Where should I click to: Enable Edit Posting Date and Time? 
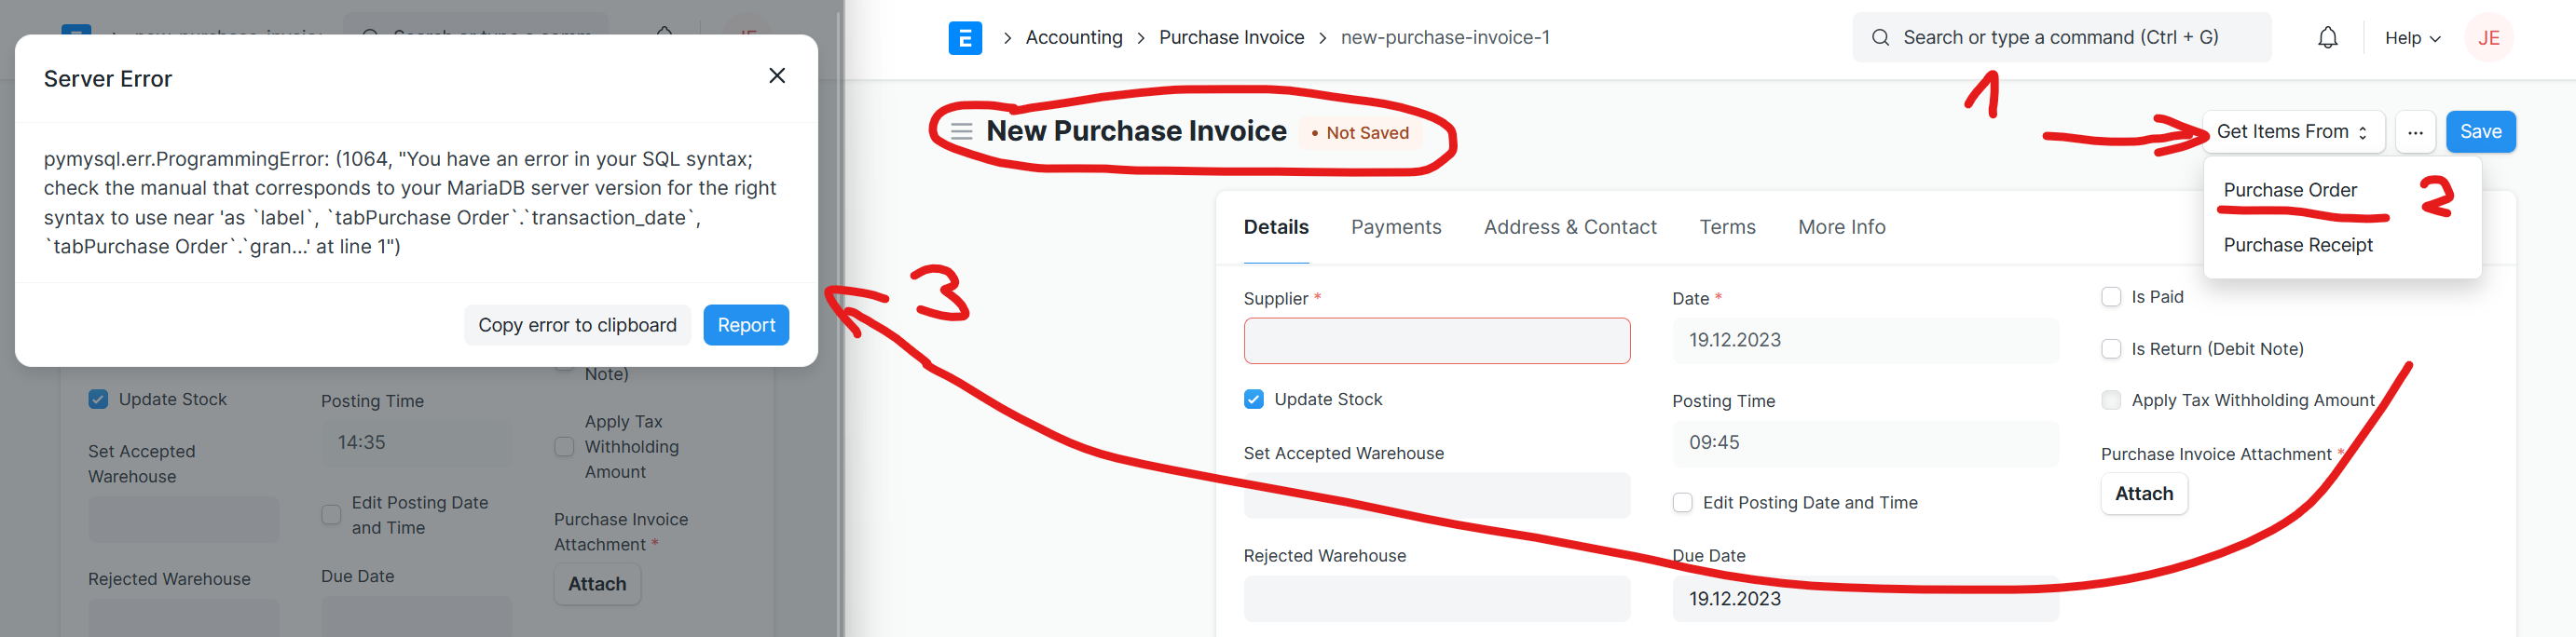(x=1682, y=502)
